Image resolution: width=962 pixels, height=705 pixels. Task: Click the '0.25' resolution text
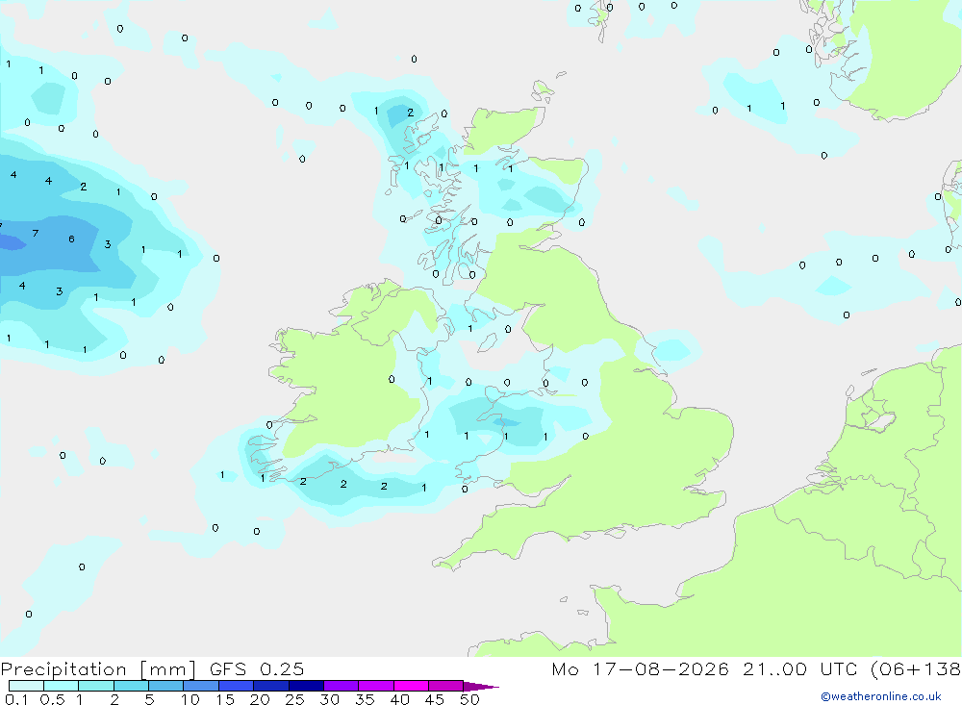[282, 668]
